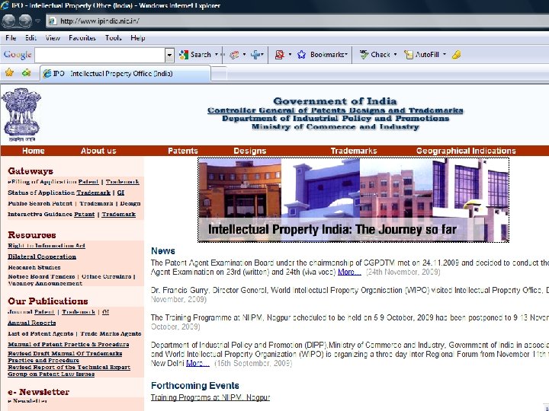Click the Bookmarks star icon
The width and height of the screenshot is (549, 411).
[301, 55]
